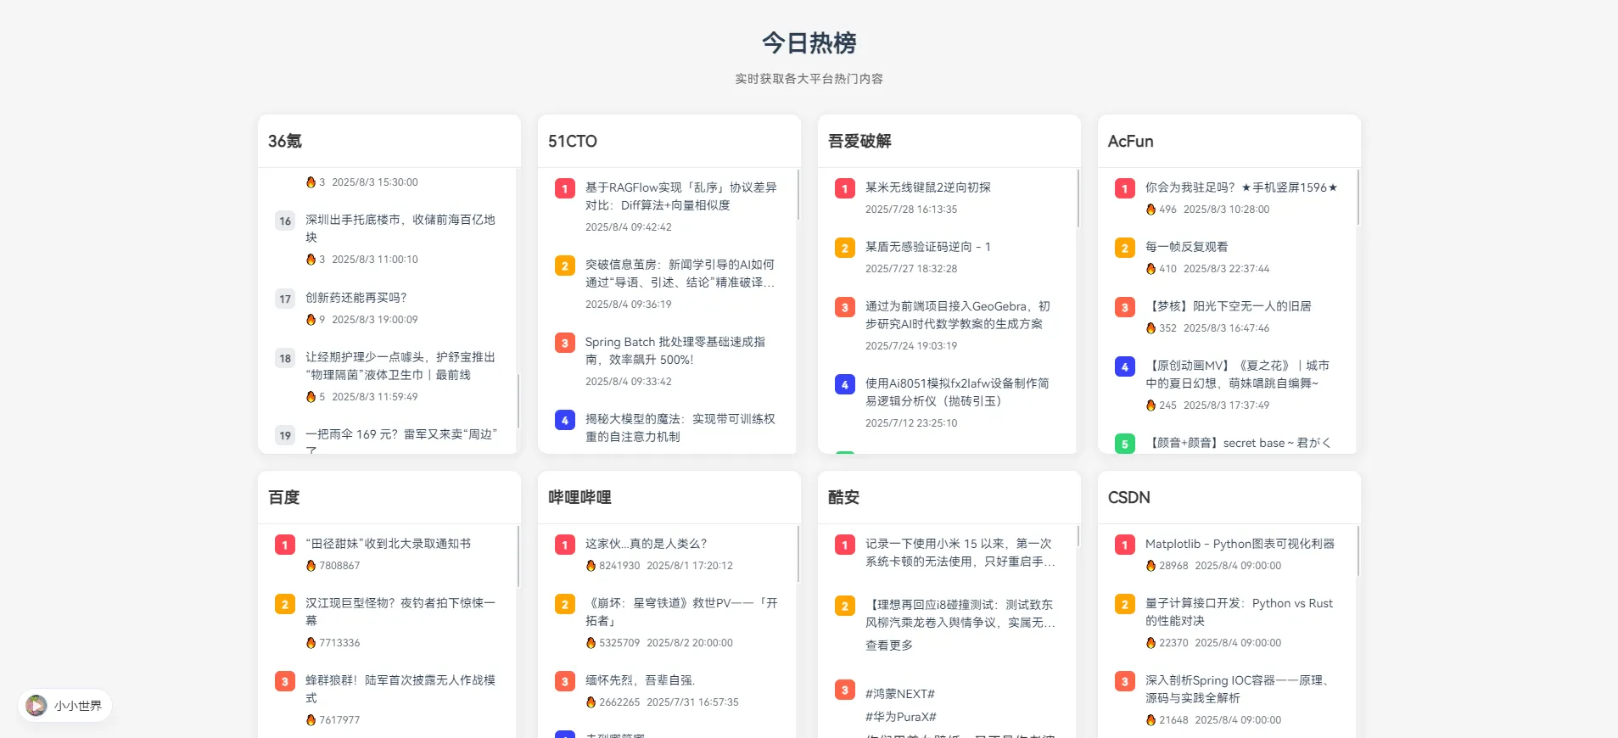Click rank 1 badge beside Matplotlib article
Viewport: 1618px width, 738px height.
click(x=1125, y=545)
